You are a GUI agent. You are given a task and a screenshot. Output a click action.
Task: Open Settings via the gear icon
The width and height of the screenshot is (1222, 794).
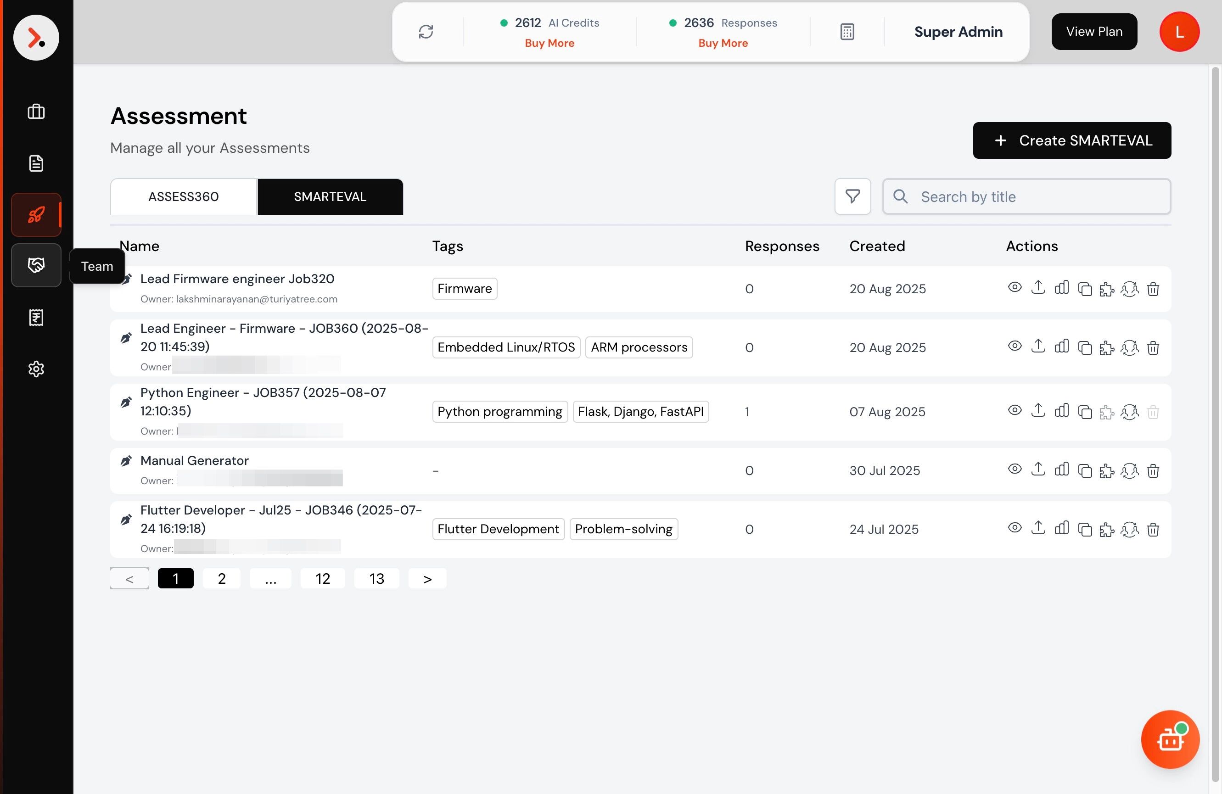tap(36, 369)
